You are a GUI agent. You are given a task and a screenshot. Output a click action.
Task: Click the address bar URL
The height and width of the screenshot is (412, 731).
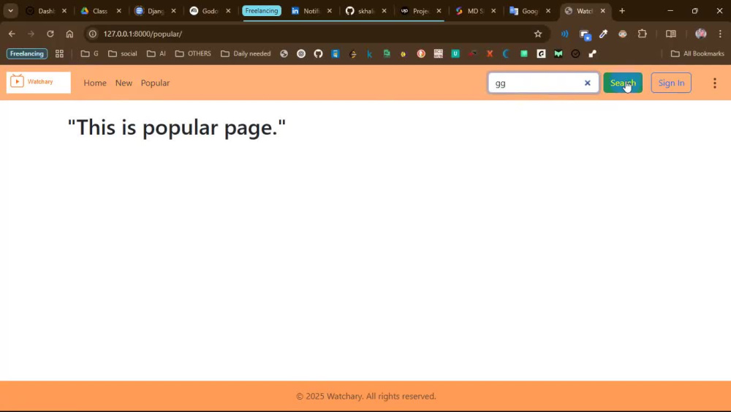click(x=143, y=34)
